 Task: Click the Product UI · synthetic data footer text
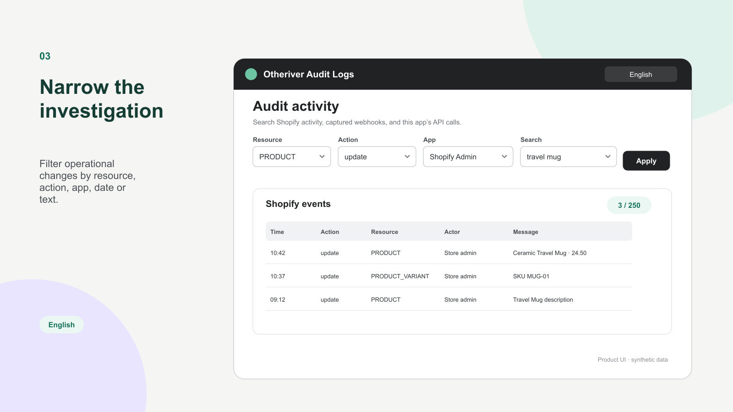click(x=633, y=359)
